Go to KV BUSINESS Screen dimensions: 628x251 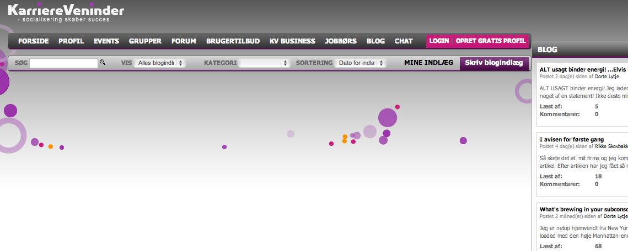pyautogui.click(x=292, y=41)
